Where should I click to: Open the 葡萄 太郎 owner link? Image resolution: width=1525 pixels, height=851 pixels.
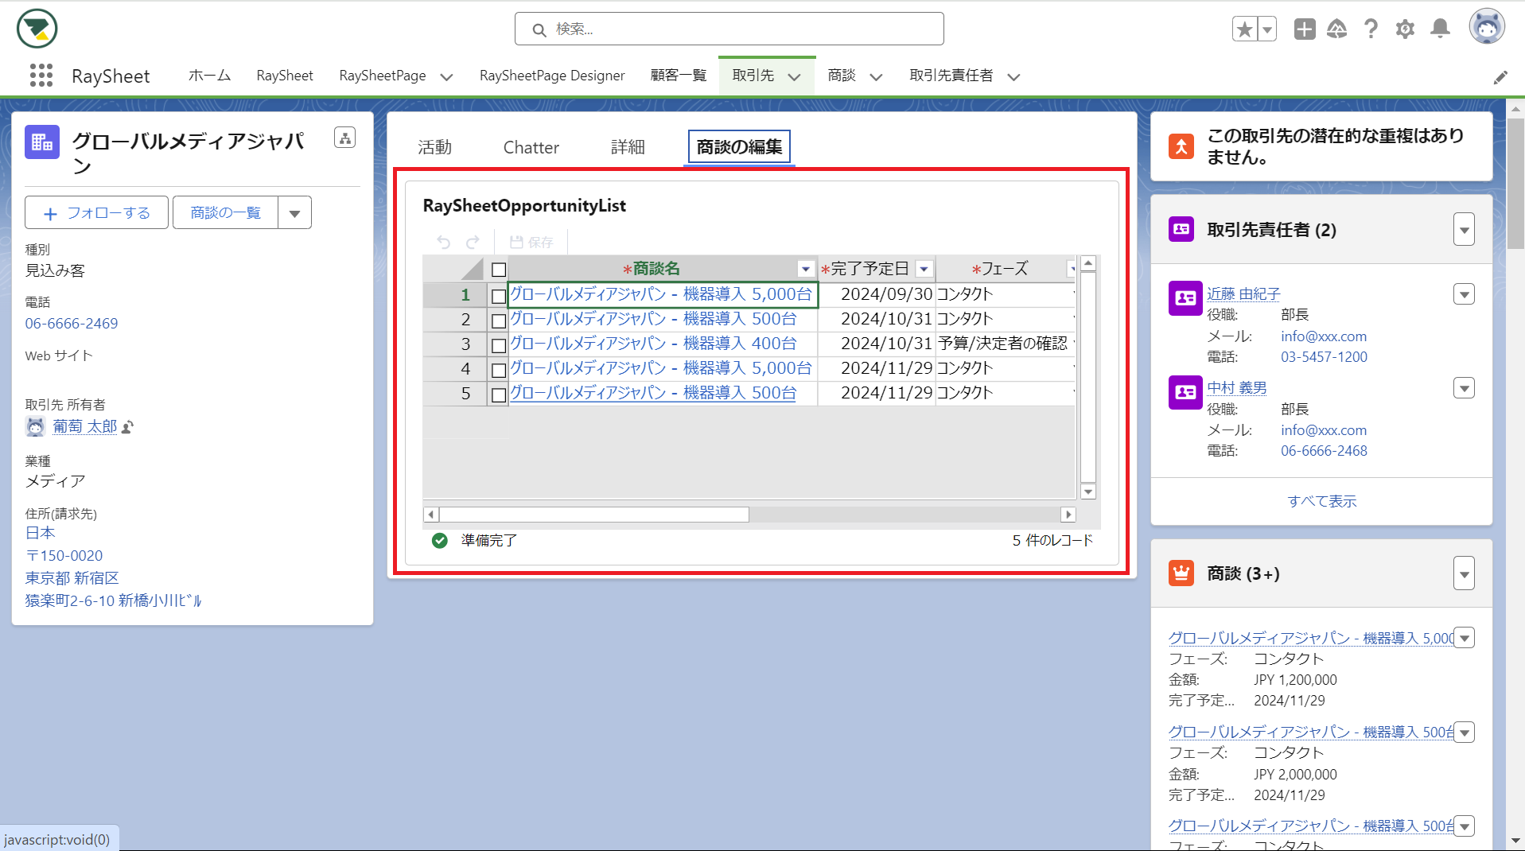[85, 426]
